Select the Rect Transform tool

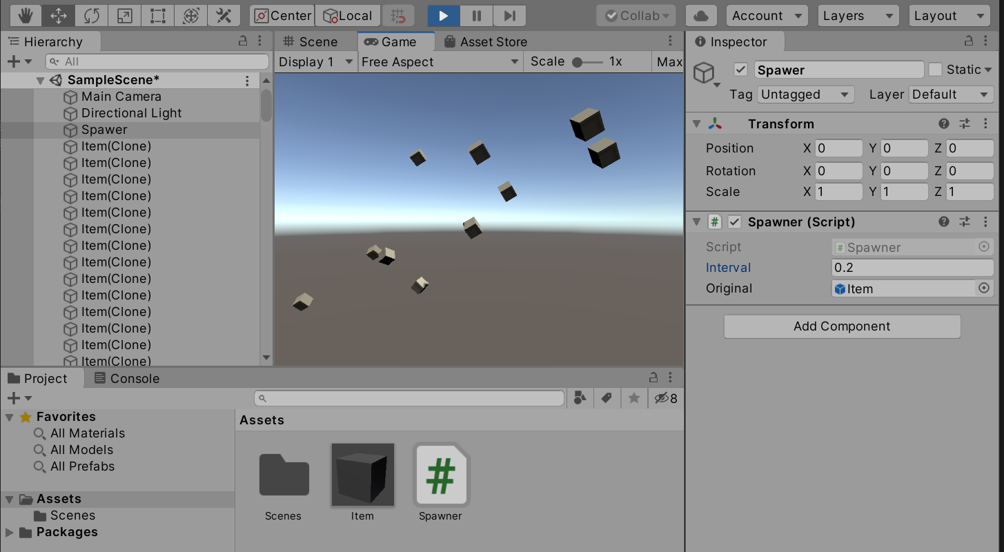pos(158,15)
